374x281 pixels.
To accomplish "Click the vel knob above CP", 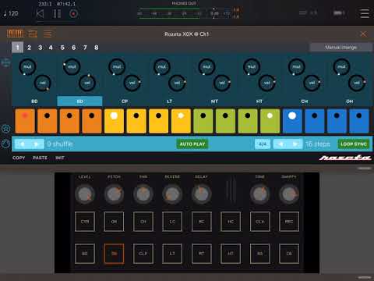I will coord(132,83).
